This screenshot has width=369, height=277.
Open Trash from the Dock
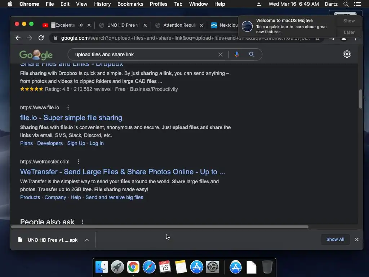click(x=267, y=267)
